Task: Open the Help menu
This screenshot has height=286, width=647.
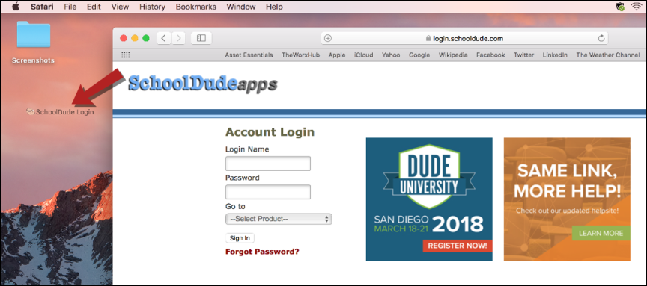Action: [x=274, y=7]
